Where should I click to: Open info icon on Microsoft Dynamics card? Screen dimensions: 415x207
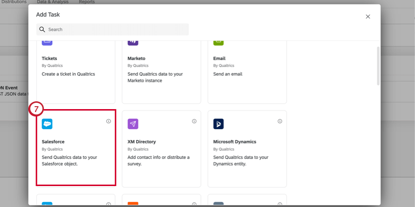coord(280,121)
